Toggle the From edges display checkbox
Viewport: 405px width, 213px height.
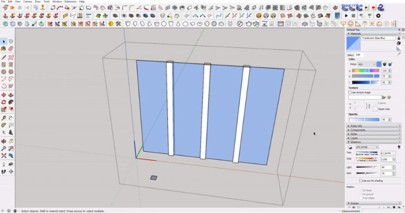(x=361, y=198)
